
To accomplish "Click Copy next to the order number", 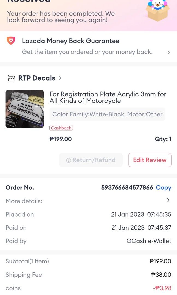I will [163, 188].
